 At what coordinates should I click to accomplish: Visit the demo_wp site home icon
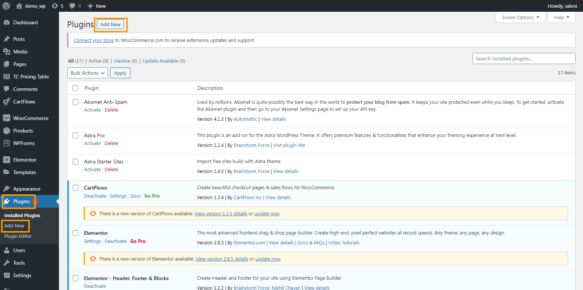[19, 6]
